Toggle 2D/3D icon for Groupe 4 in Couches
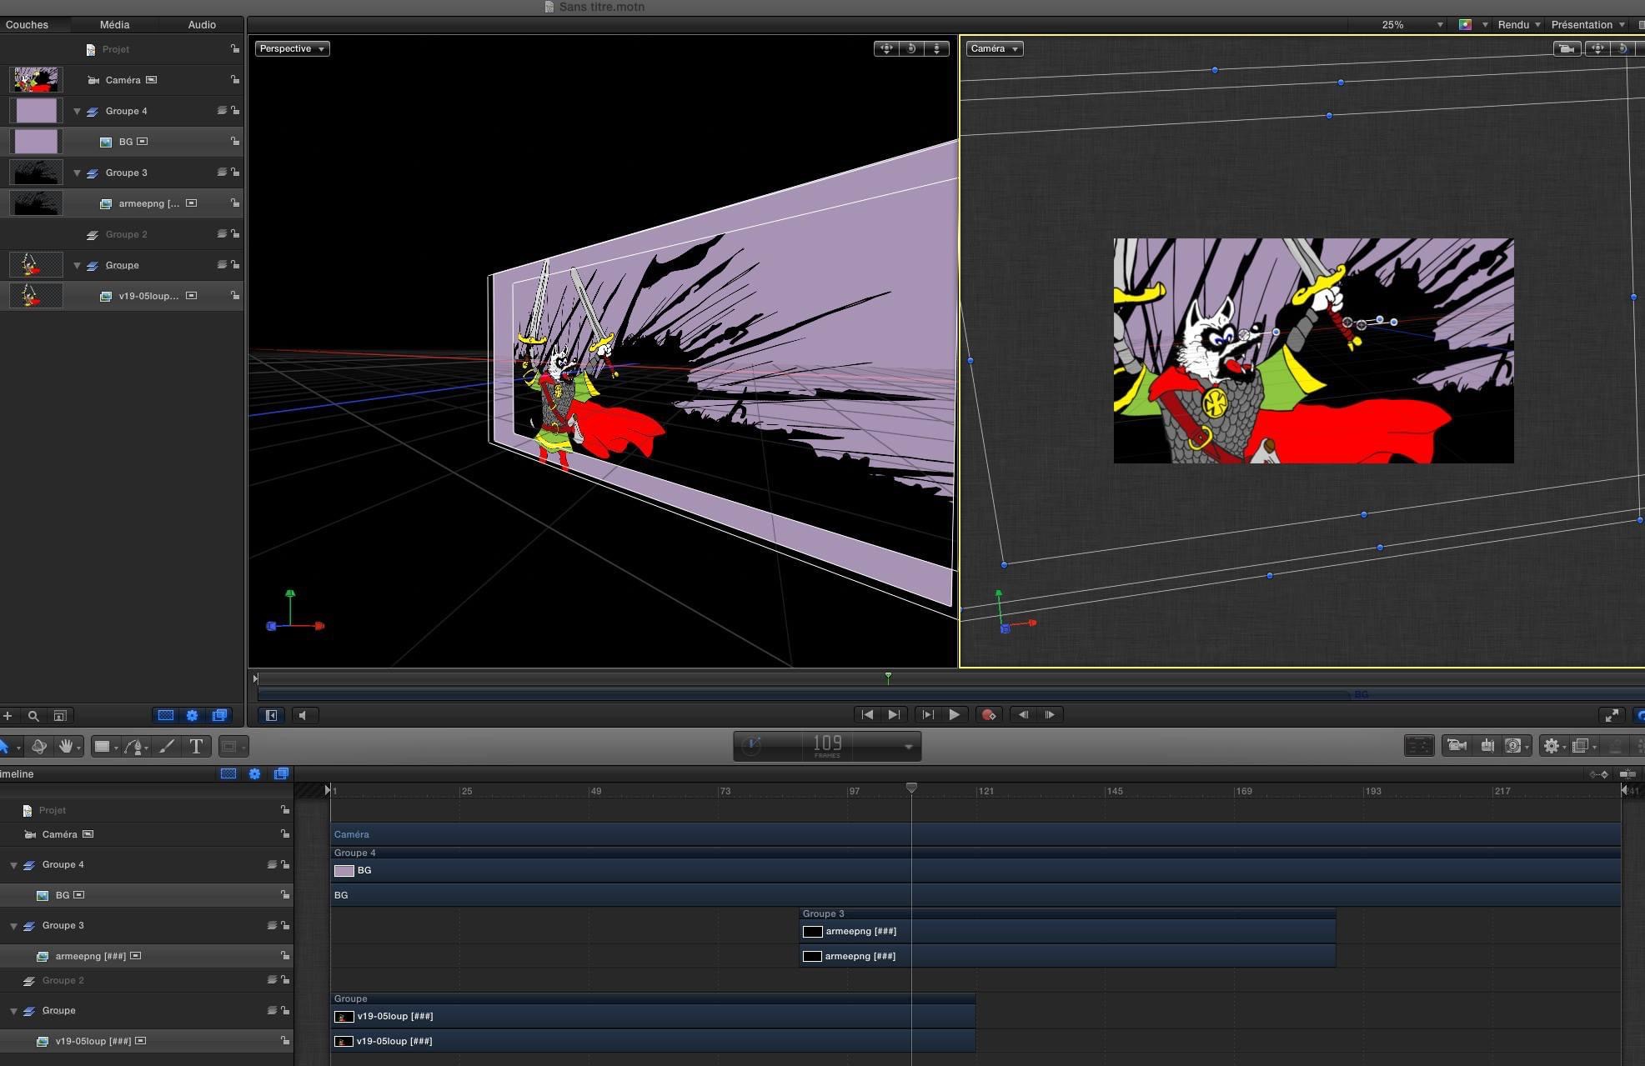The image size is (1645, 1066). (x=221, y=111)
